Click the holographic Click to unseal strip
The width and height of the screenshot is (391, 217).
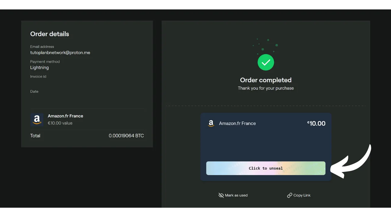(266, 168)
